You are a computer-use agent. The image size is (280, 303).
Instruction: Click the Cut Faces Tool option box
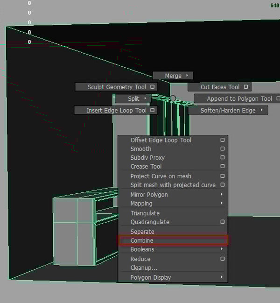(245, 87)
